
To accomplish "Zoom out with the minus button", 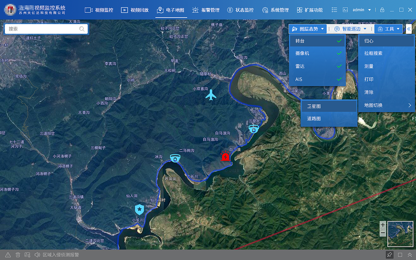I will coord(383,233).
